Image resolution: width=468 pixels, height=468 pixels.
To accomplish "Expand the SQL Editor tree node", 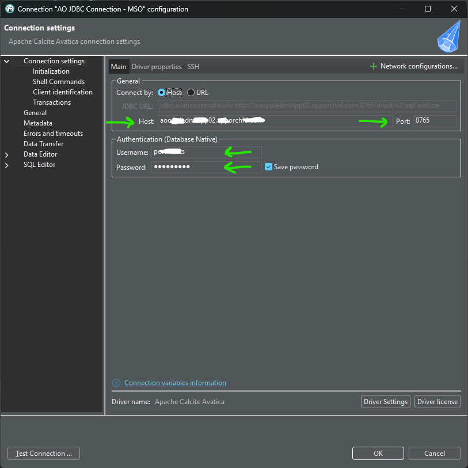I will click(7, 165).
